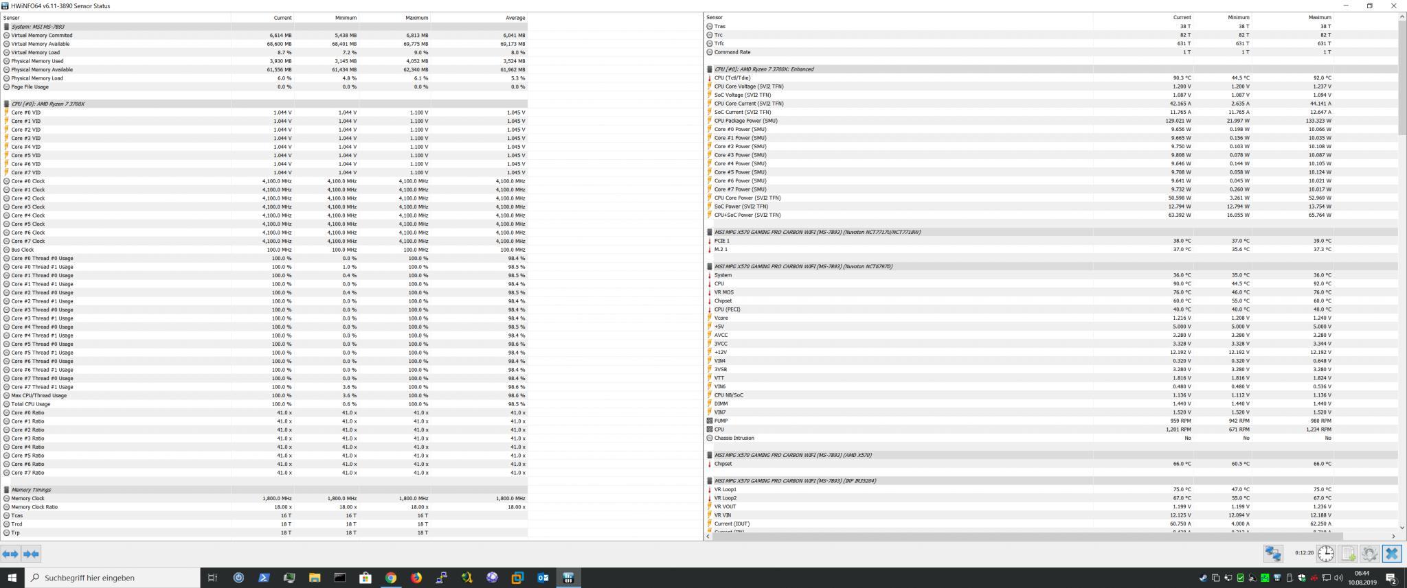1407x588 pixels.
Task: Collapse the Nuvoton NCT6797D sensor group
Action: point(1051,266)
